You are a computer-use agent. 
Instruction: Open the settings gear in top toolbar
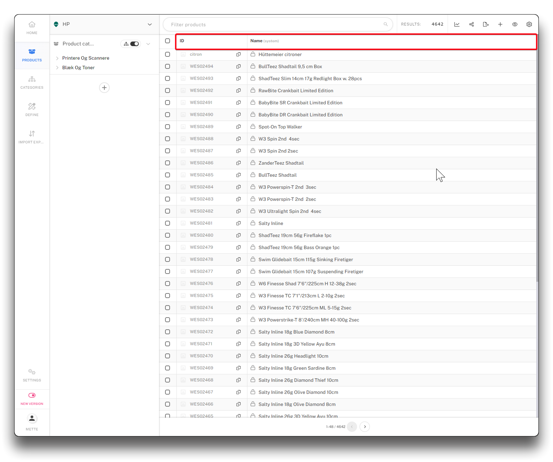coord(529,24)
